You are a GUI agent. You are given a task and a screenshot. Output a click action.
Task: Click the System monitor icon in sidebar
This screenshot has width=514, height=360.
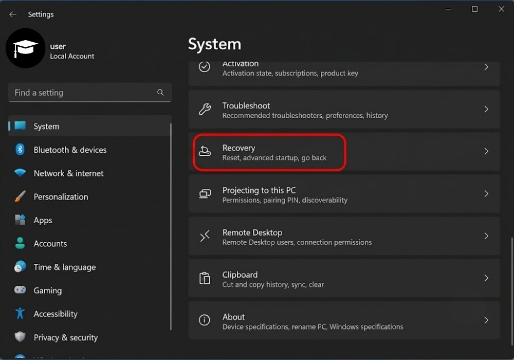(x=20, y=126)
